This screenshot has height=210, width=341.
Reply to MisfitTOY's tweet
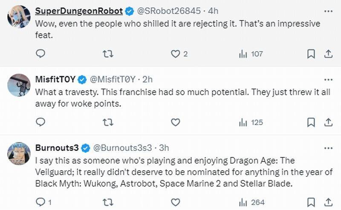coord(40,122)
